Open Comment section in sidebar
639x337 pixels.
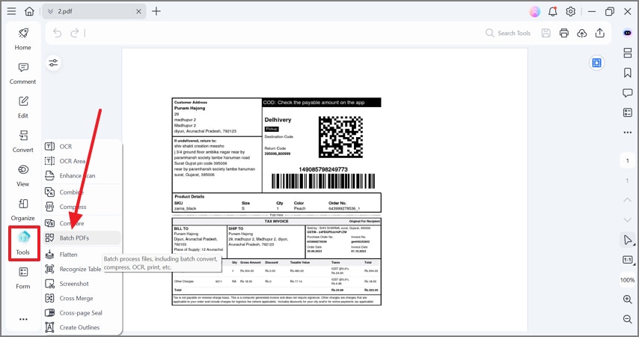(22, 73)
